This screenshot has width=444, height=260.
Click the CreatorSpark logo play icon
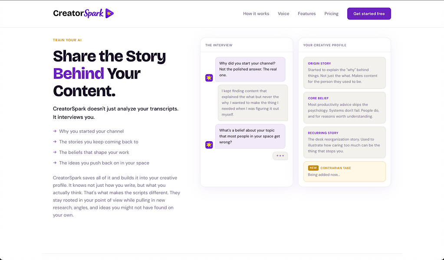(109, 13)
